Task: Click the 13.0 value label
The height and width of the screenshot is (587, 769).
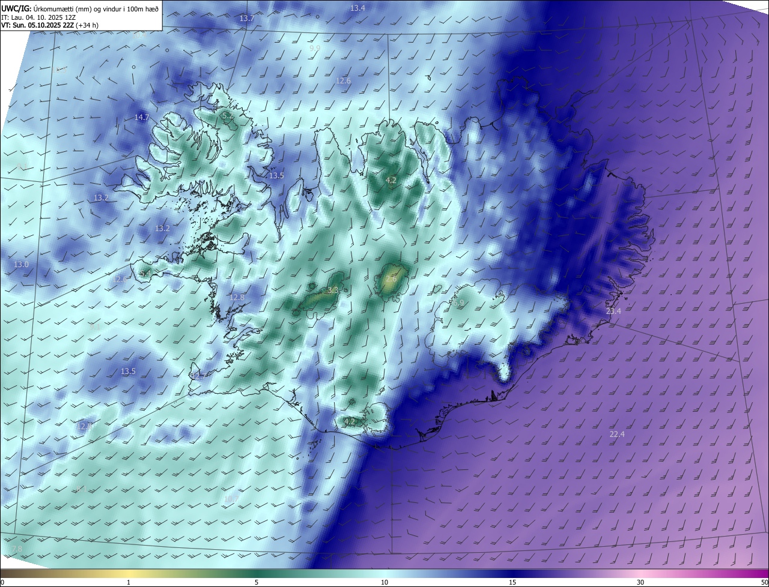Action: click(21, 264)
